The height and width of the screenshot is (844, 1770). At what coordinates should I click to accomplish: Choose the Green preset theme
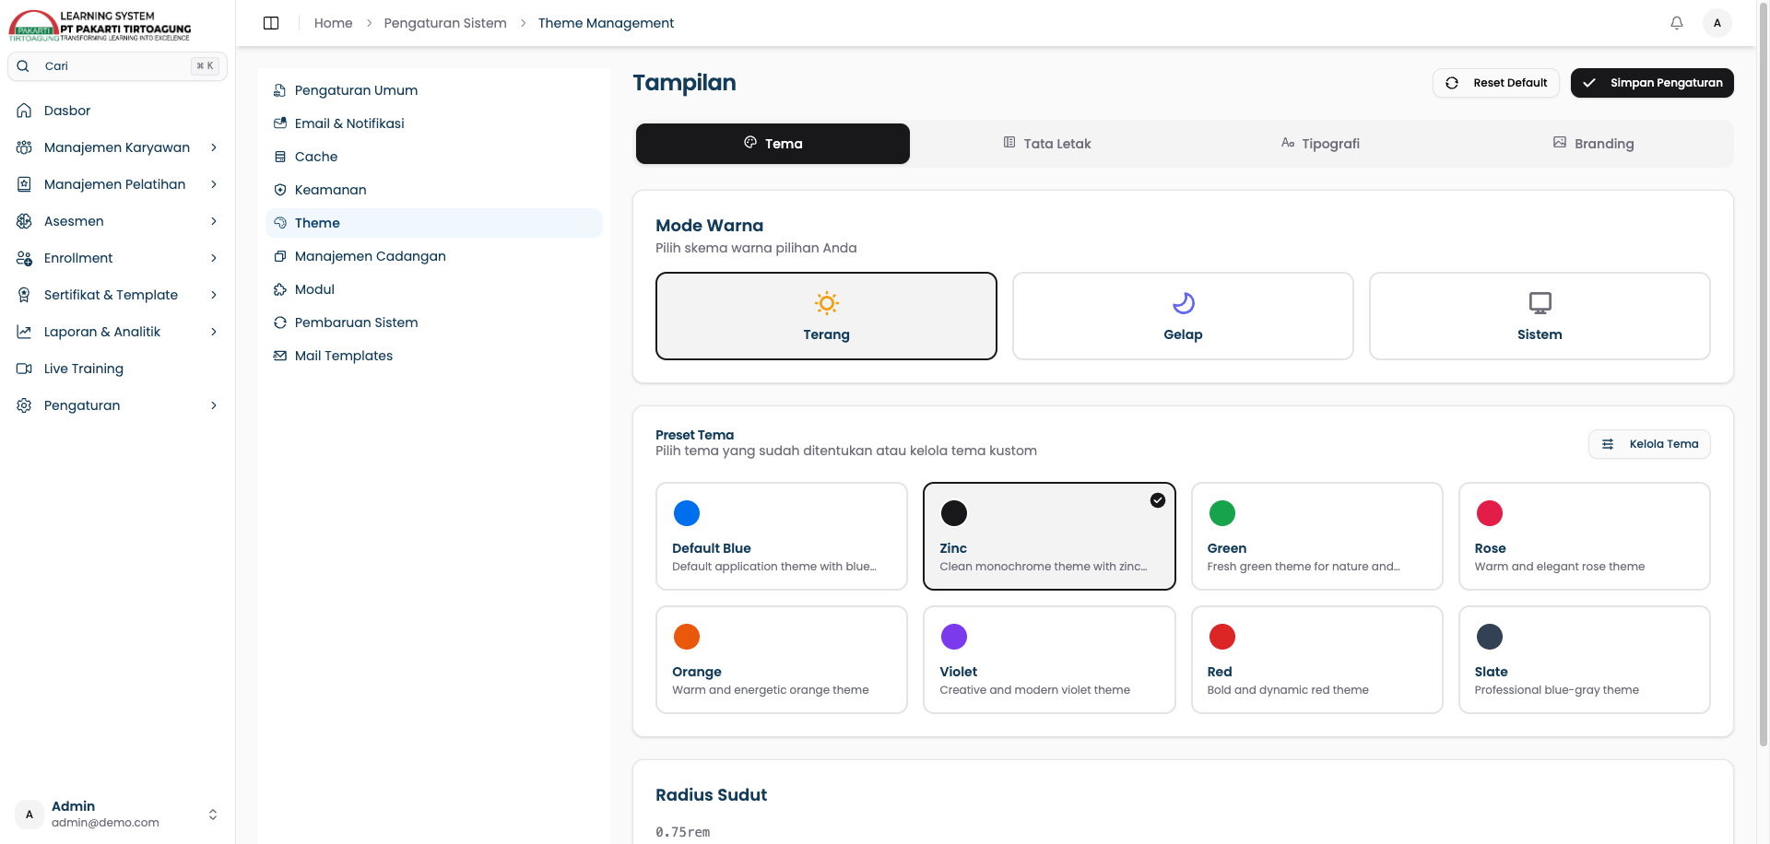tap(1316, 536)
